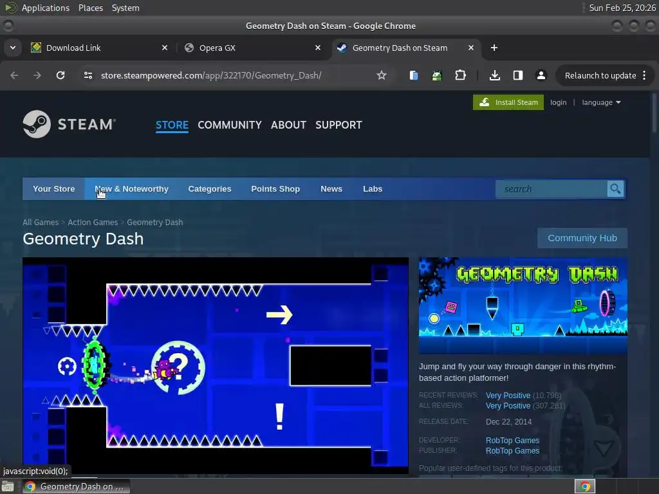
Task: Open the Labs section
Action: [x=373, y=189]
